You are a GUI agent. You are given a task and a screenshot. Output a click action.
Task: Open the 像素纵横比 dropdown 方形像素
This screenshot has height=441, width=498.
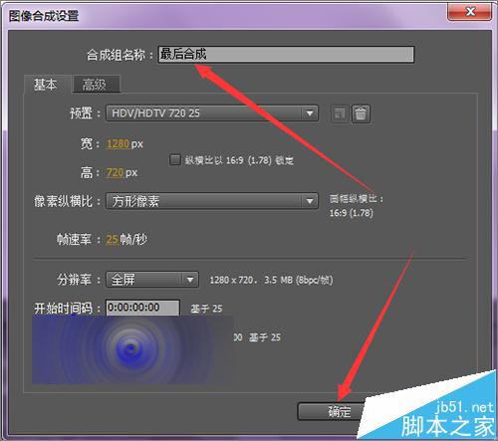(x=212, y=201)
